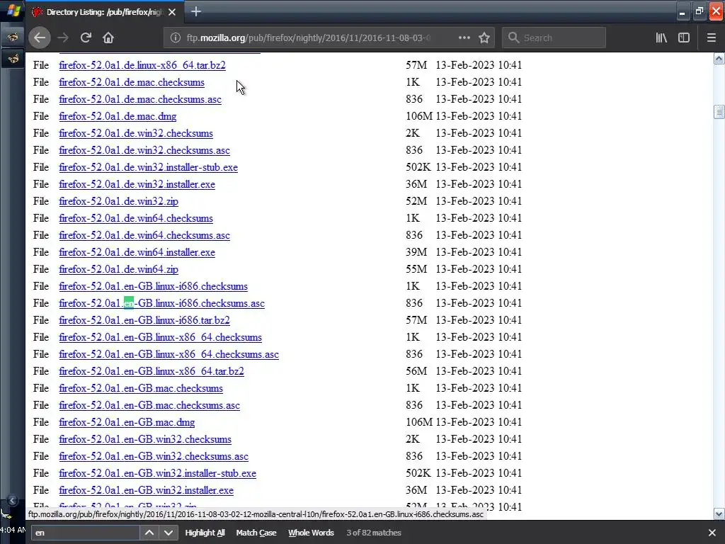Image resolution: width=725 pixels, height=544 pixels.
Task: Click the '3 of 82 matches' find status
Action: click(x=374, y=533)
